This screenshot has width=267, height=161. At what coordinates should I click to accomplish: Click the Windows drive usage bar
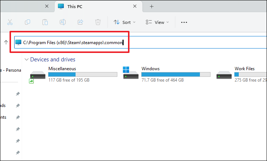click(176, 75)
